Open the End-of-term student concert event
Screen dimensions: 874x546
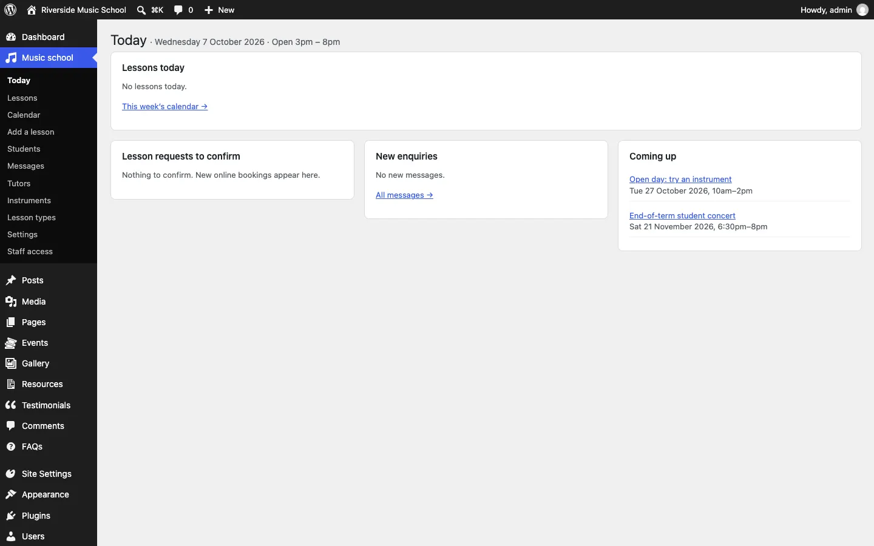[682, 215]
